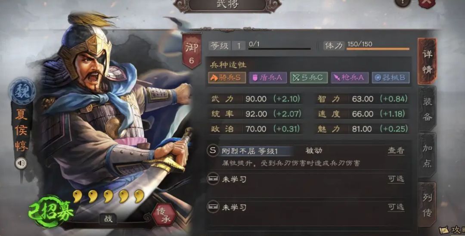
Task: Open the 列传 biography tab
Action: 427,205
